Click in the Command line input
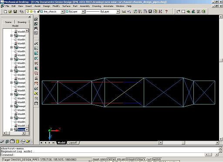The height and width of the screenshot is (162, 223). [x=101, y=155]
